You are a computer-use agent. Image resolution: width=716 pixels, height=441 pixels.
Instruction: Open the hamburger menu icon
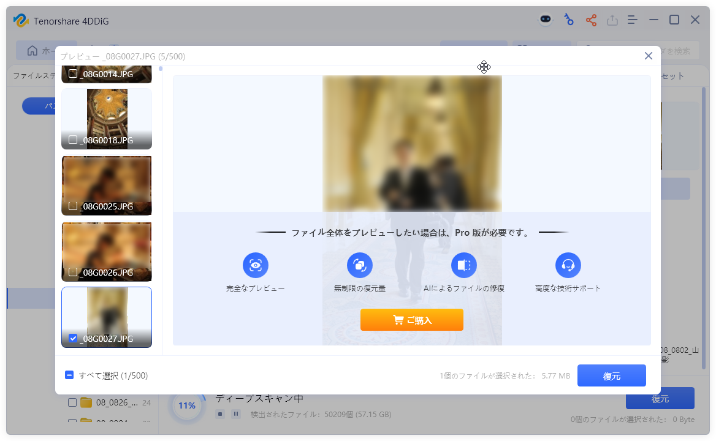point(633,20)
